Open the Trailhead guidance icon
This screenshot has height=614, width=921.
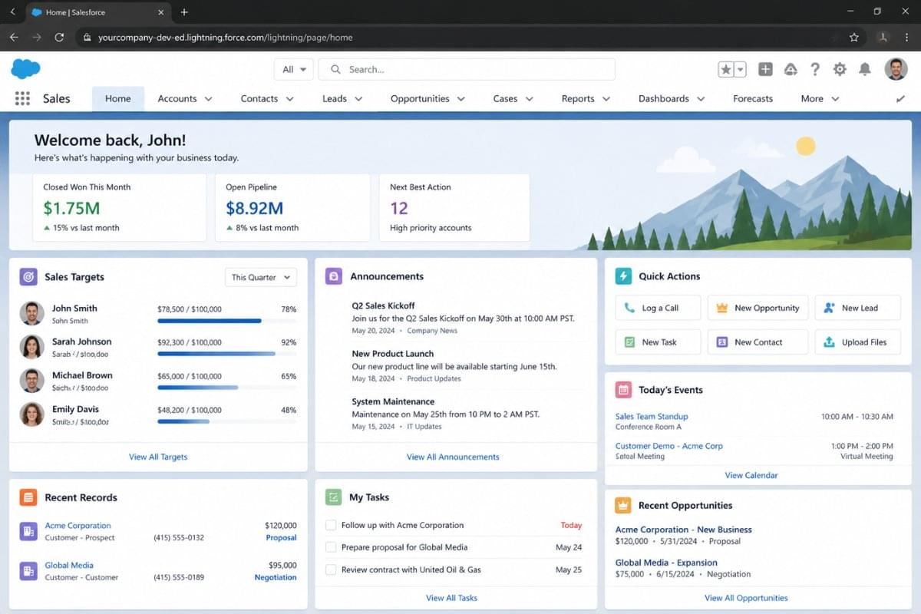pyautogui.click(x=791, y=69)
